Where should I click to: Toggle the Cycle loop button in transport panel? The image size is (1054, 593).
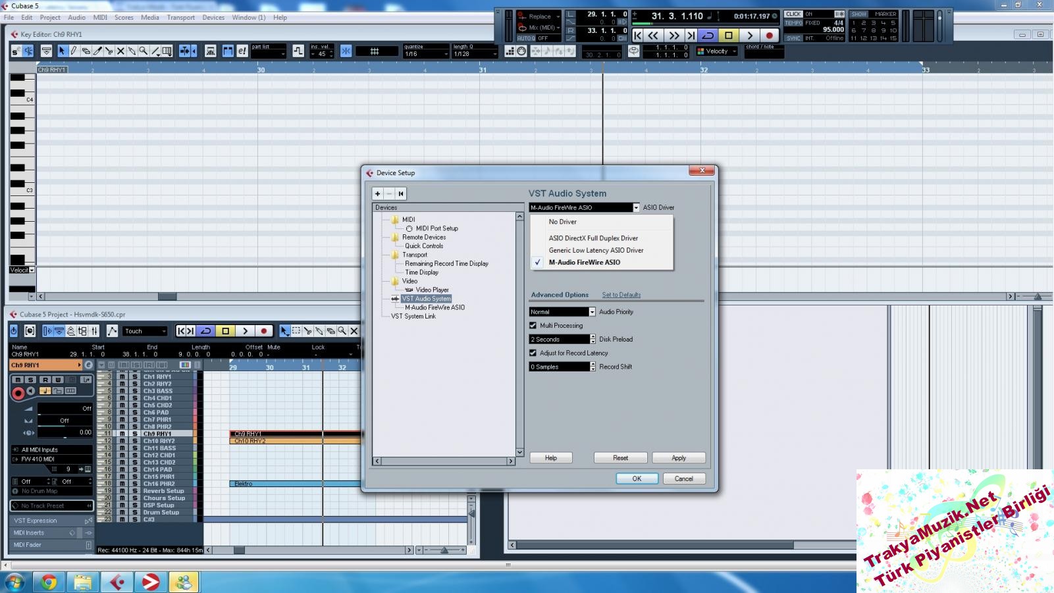tap(708, 36)
